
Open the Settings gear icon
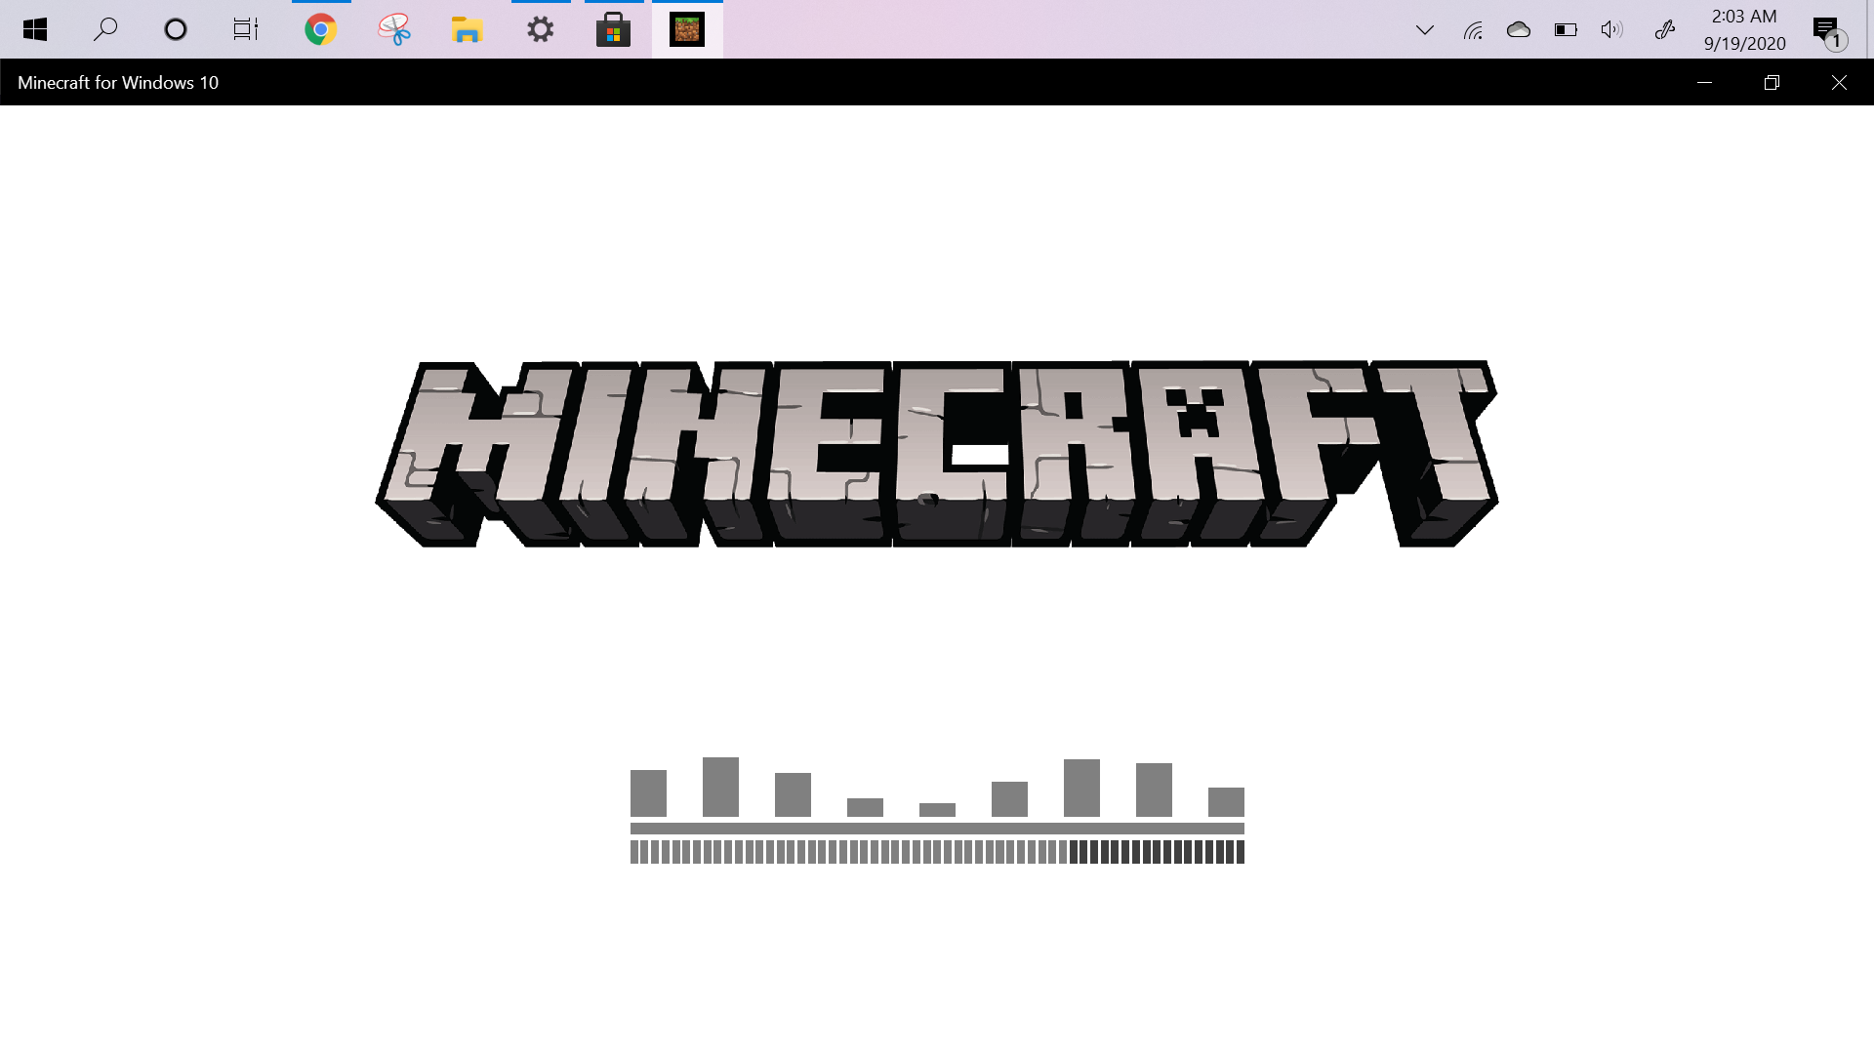[x=541, y=29]
